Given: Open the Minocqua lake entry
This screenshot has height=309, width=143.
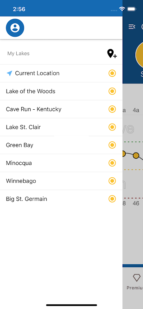Looking at the screenshot, I should click(x=61, y=163).
